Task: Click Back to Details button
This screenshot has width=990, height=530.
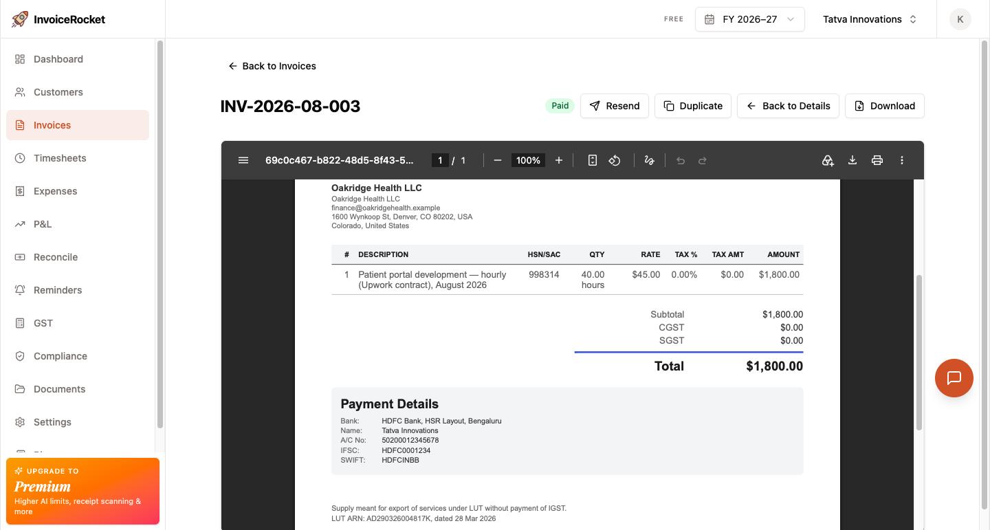Action: coord(788,106)
